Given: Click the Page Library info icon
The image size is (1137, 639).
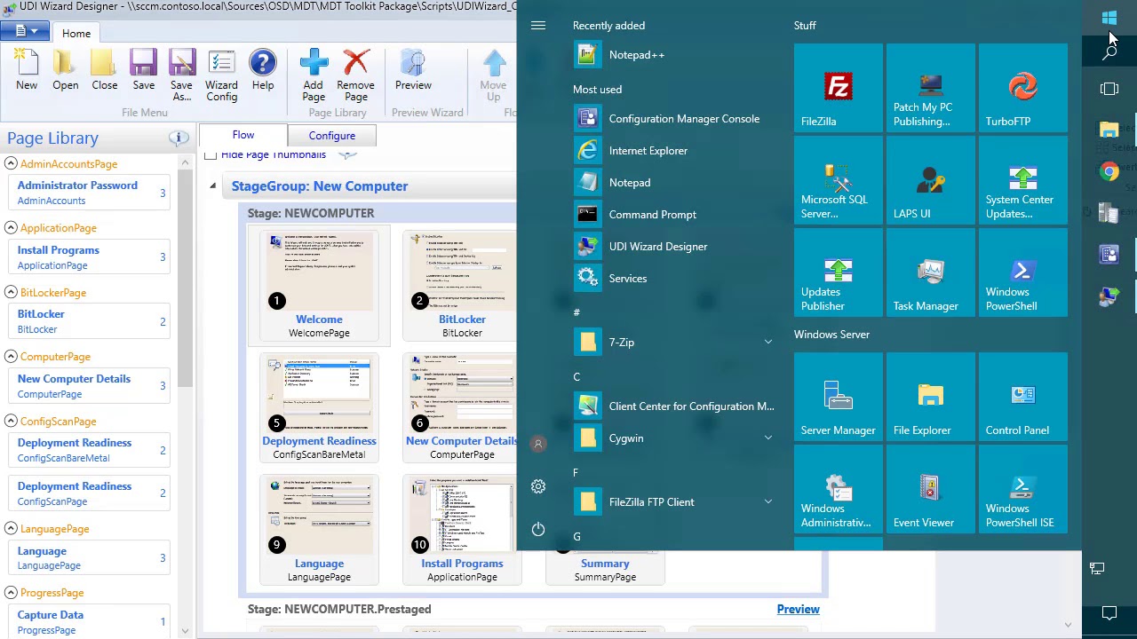Looking at the screenshot, I should (x=179, y=138).
